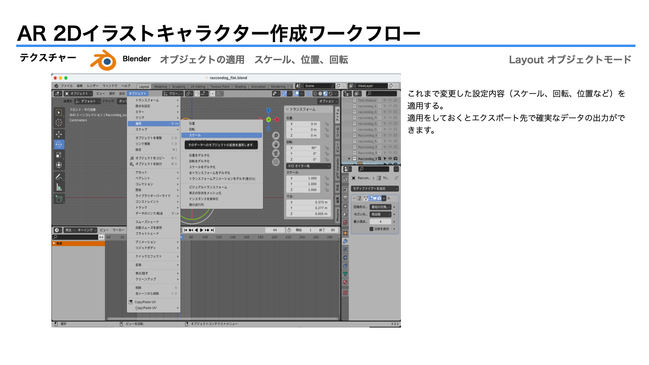
Task: Toggle proportional editing in the header
Action: click(213, 94)
